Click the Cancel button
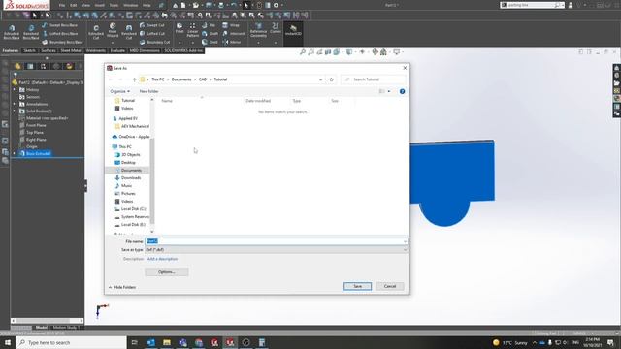621x349 pixels. click(x=390, y=286)
